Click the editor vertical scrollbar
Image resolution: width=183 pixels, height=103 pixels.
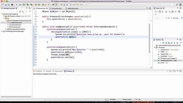[x=149, y=38]
